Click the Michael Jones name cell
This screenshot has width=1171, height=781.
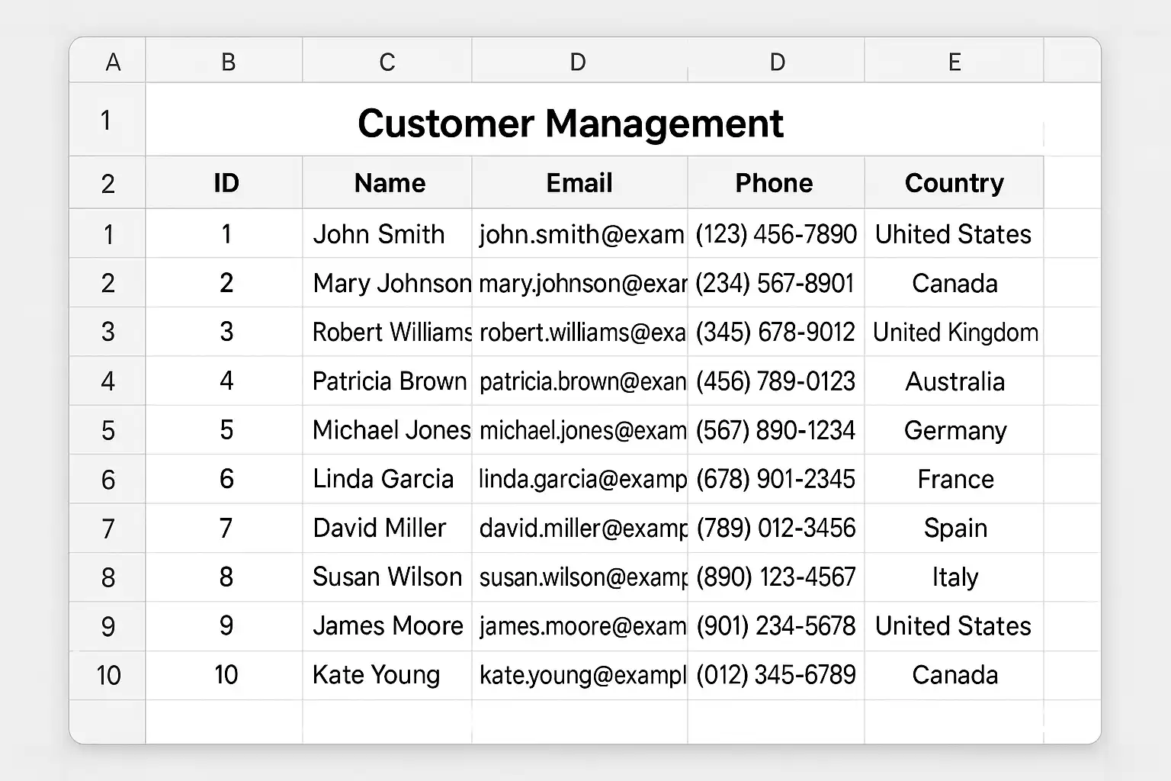click(390, 430)
